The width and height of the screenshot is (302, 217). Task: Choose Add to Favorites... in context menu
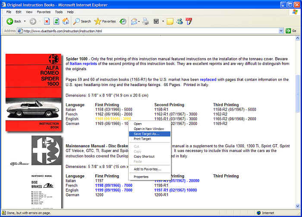pyautogui.click(x=150, y=169)
